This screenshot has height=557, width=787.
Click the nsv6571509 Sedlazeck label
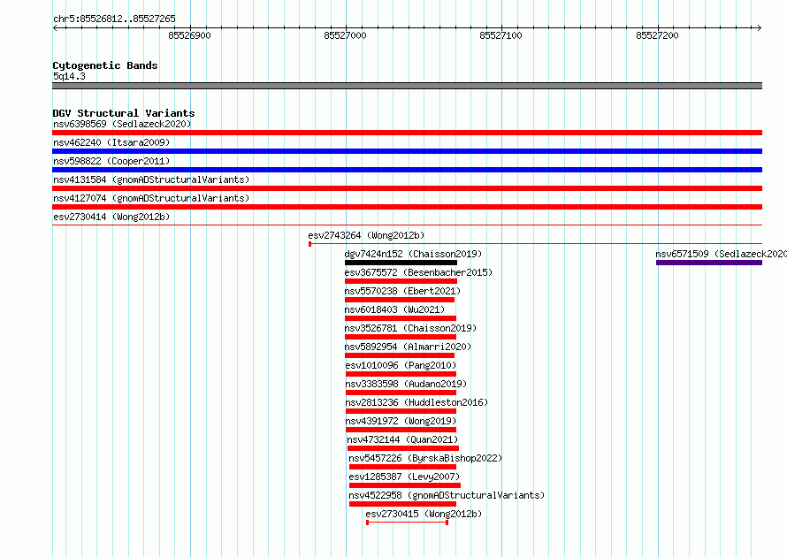tap(721, 254)
